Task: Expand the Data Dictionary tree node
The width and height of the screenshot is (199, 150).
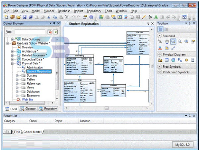Action: tap(12, 39)
